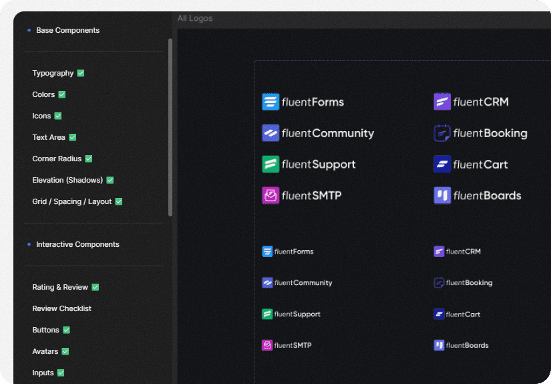551x384 pixels.
Task: Select the small fluentBooking logo icon
Action: (439, 282)
